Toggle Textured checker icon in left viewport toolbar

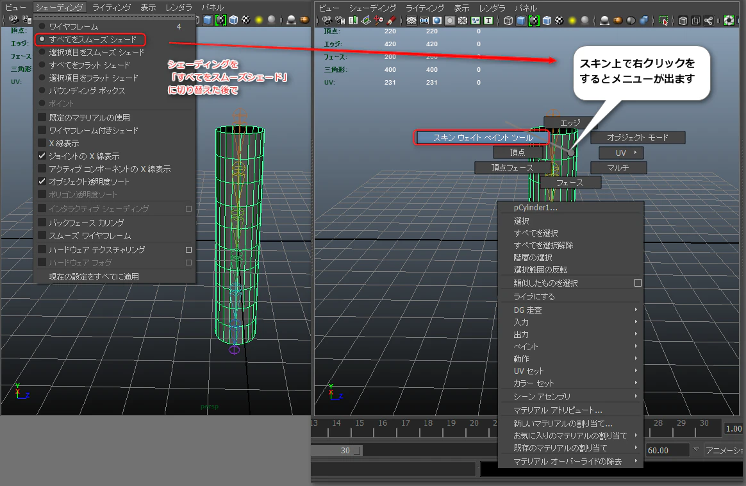(246, 20)
